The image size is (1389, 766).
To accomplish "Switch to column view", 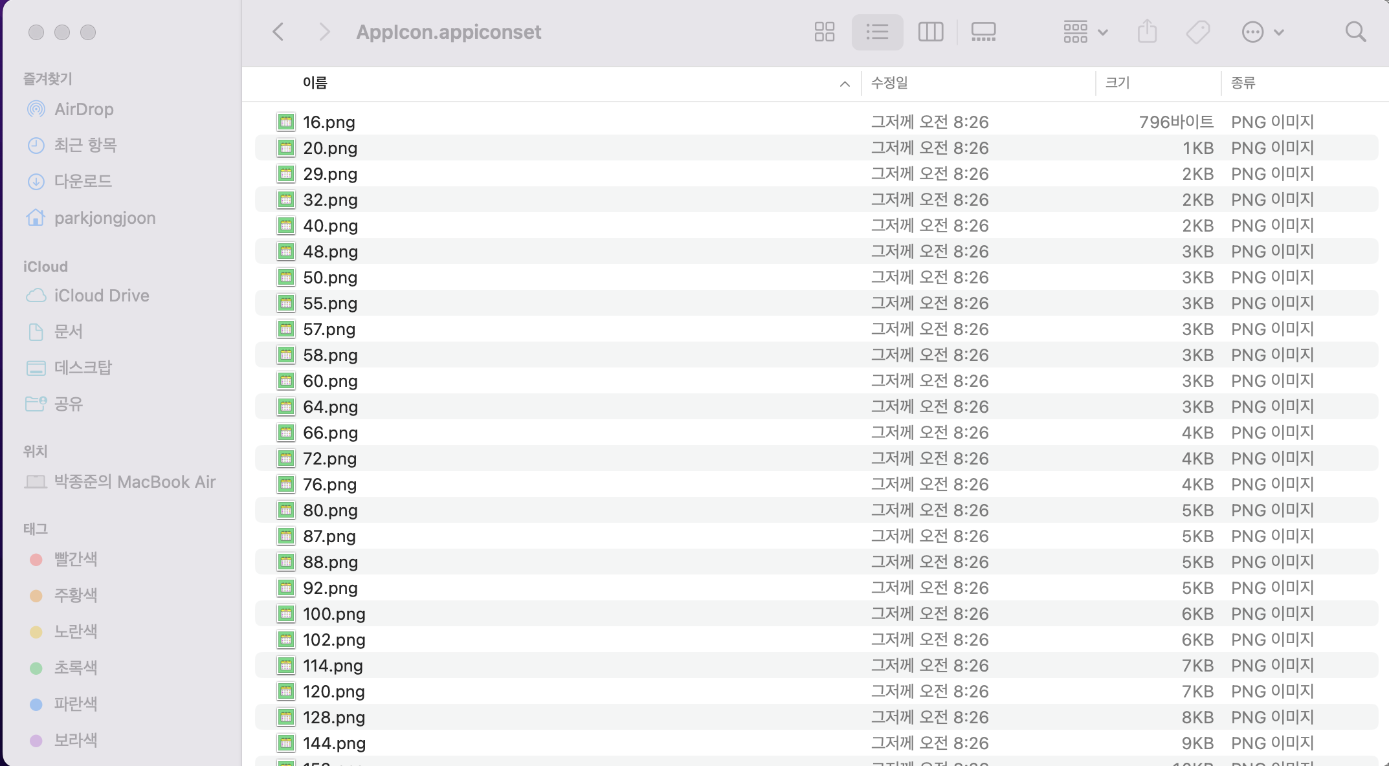I will (930, 32).
